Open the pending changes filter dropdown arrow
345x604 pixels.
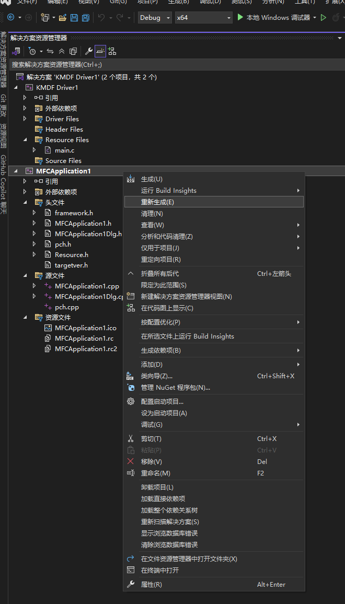(x=41, y=51)
